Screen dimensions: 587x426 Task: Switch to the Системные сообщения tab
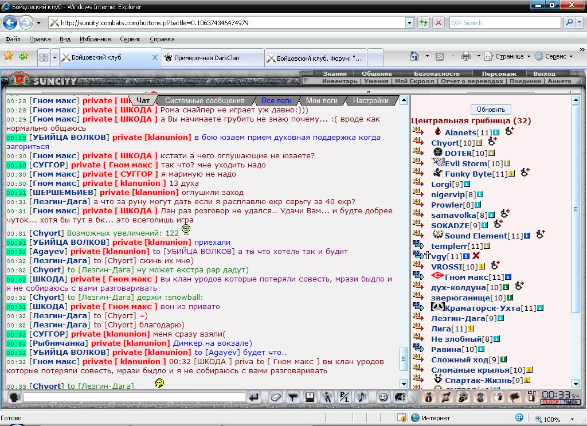tap(205, 100)
